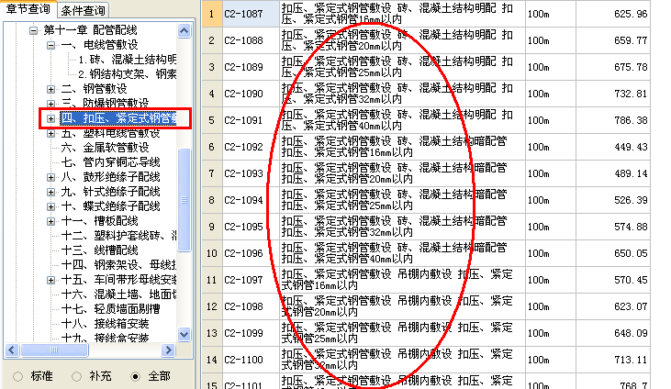Click code cell C2-1088
Image resolution: width=671 pixels, height=389 pixels.
pyautogui.click(x=251, y=40)
